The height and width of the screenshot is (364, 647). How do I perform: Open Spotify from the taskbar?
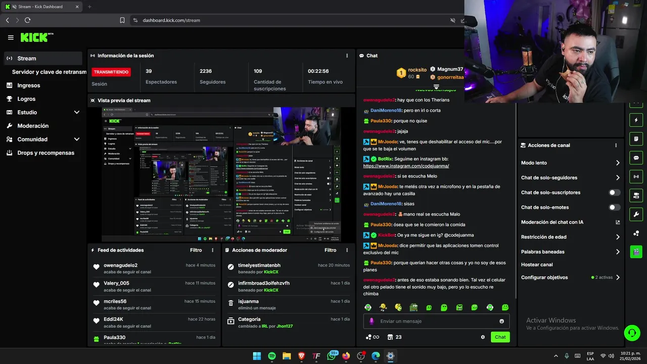pyautogui.click(x=272, y=356)
